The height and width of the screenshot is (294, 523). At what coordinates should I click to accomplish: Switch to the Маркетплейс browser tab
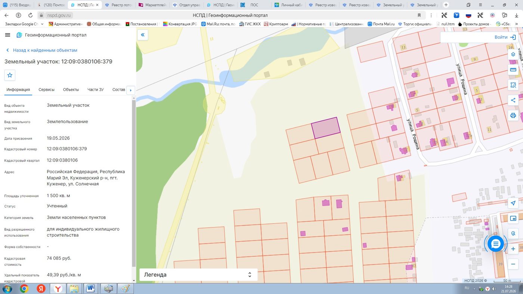tap(152, 5)
